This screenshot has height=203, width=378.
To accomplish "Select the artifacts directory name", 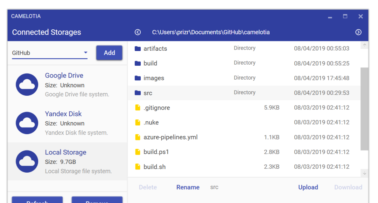I will point(155,49).
